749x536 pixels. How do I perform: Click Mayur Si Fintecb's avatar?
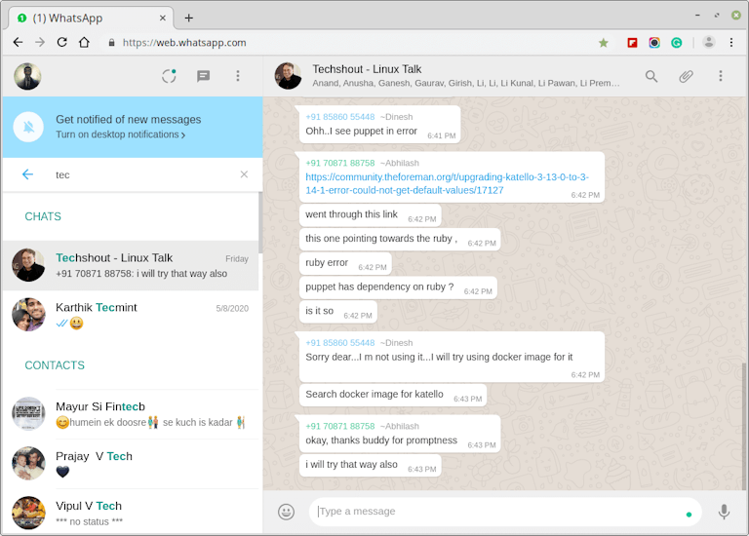tap(28, 414)
